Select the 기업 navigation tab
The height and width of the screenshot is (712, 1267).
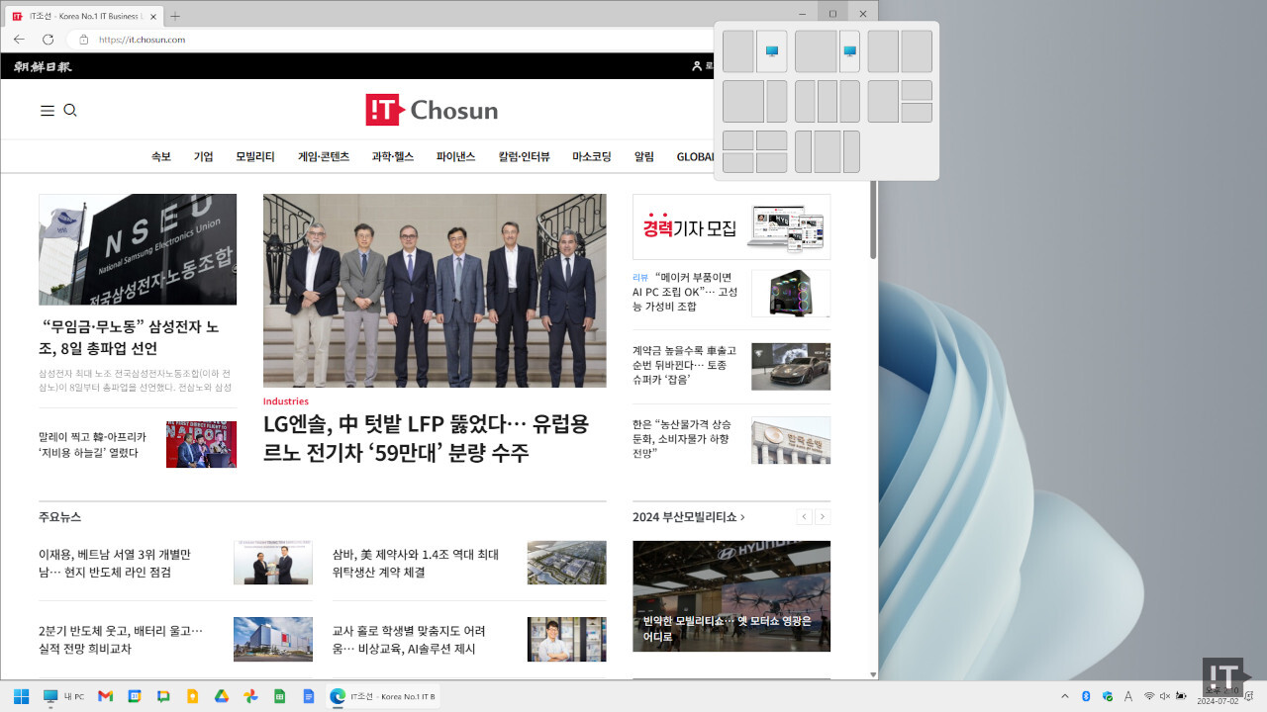[x=204, y=156]
